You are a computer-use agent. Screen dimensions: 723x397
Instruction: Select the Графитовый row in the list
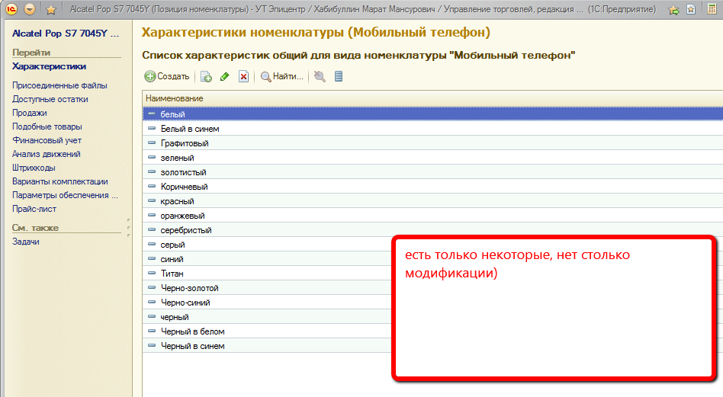(185, 143)
